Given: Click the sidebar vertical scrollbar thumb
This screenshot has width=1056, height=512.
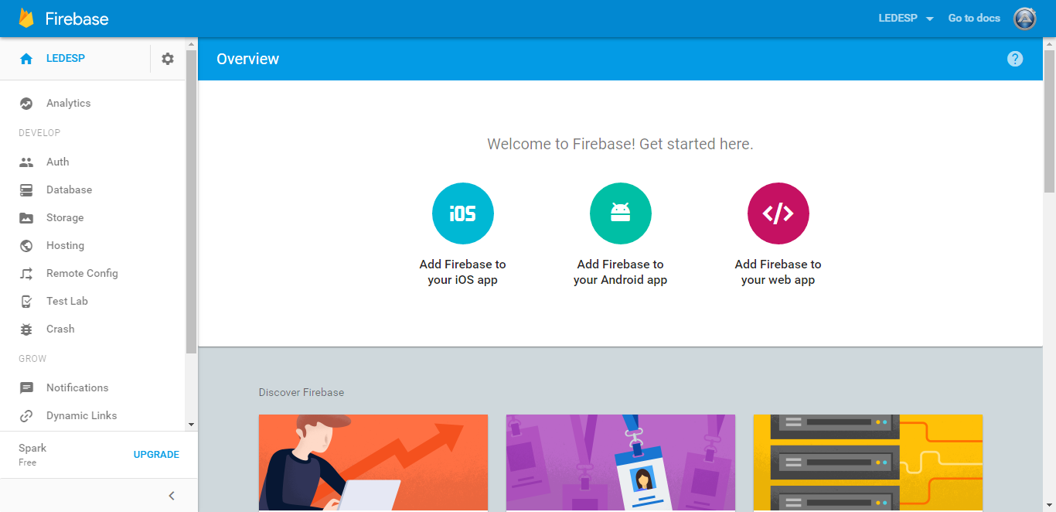Looking at the screenshot, I should [191, 201].
